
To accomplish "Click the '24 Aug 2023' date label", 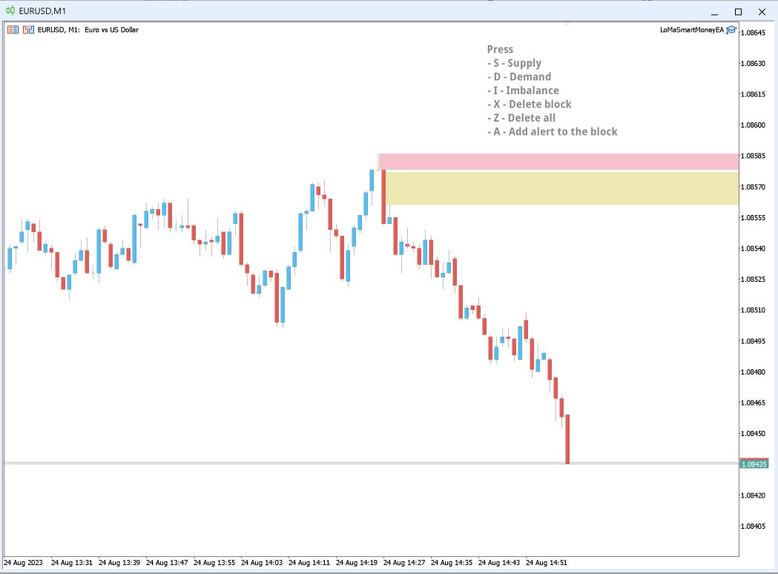I will pos(24,563).
